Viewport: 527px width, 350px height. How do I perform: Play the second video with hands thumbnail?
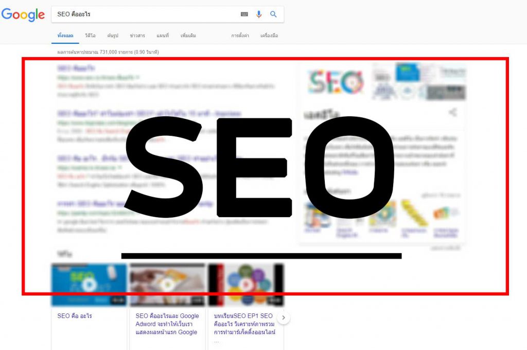pyautogui.click(x=167, y=285)
